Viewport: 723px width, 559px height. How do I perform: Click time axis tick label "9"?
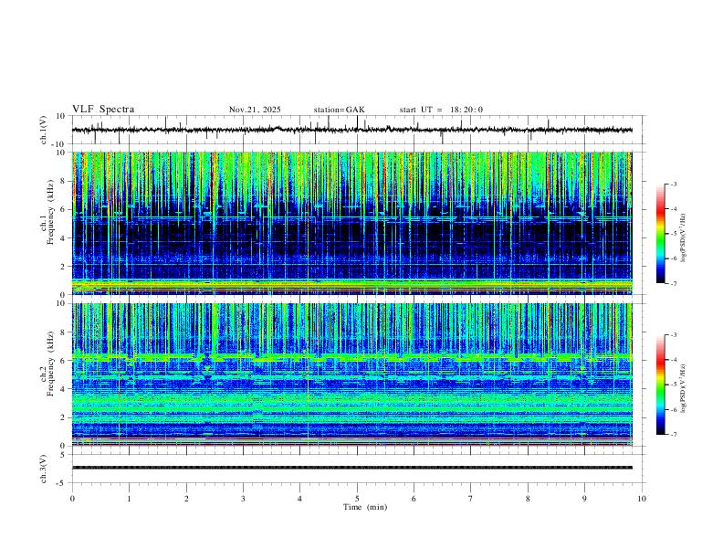584,499
